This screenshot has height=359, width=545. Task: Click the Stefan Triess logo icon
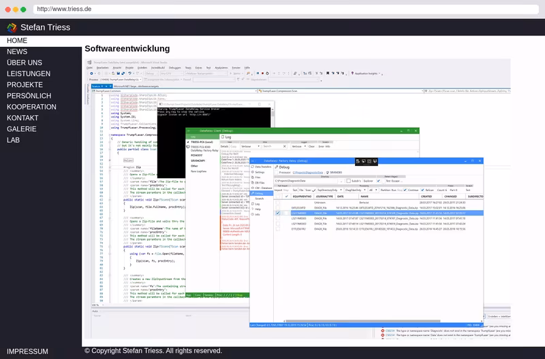[12, 27]
